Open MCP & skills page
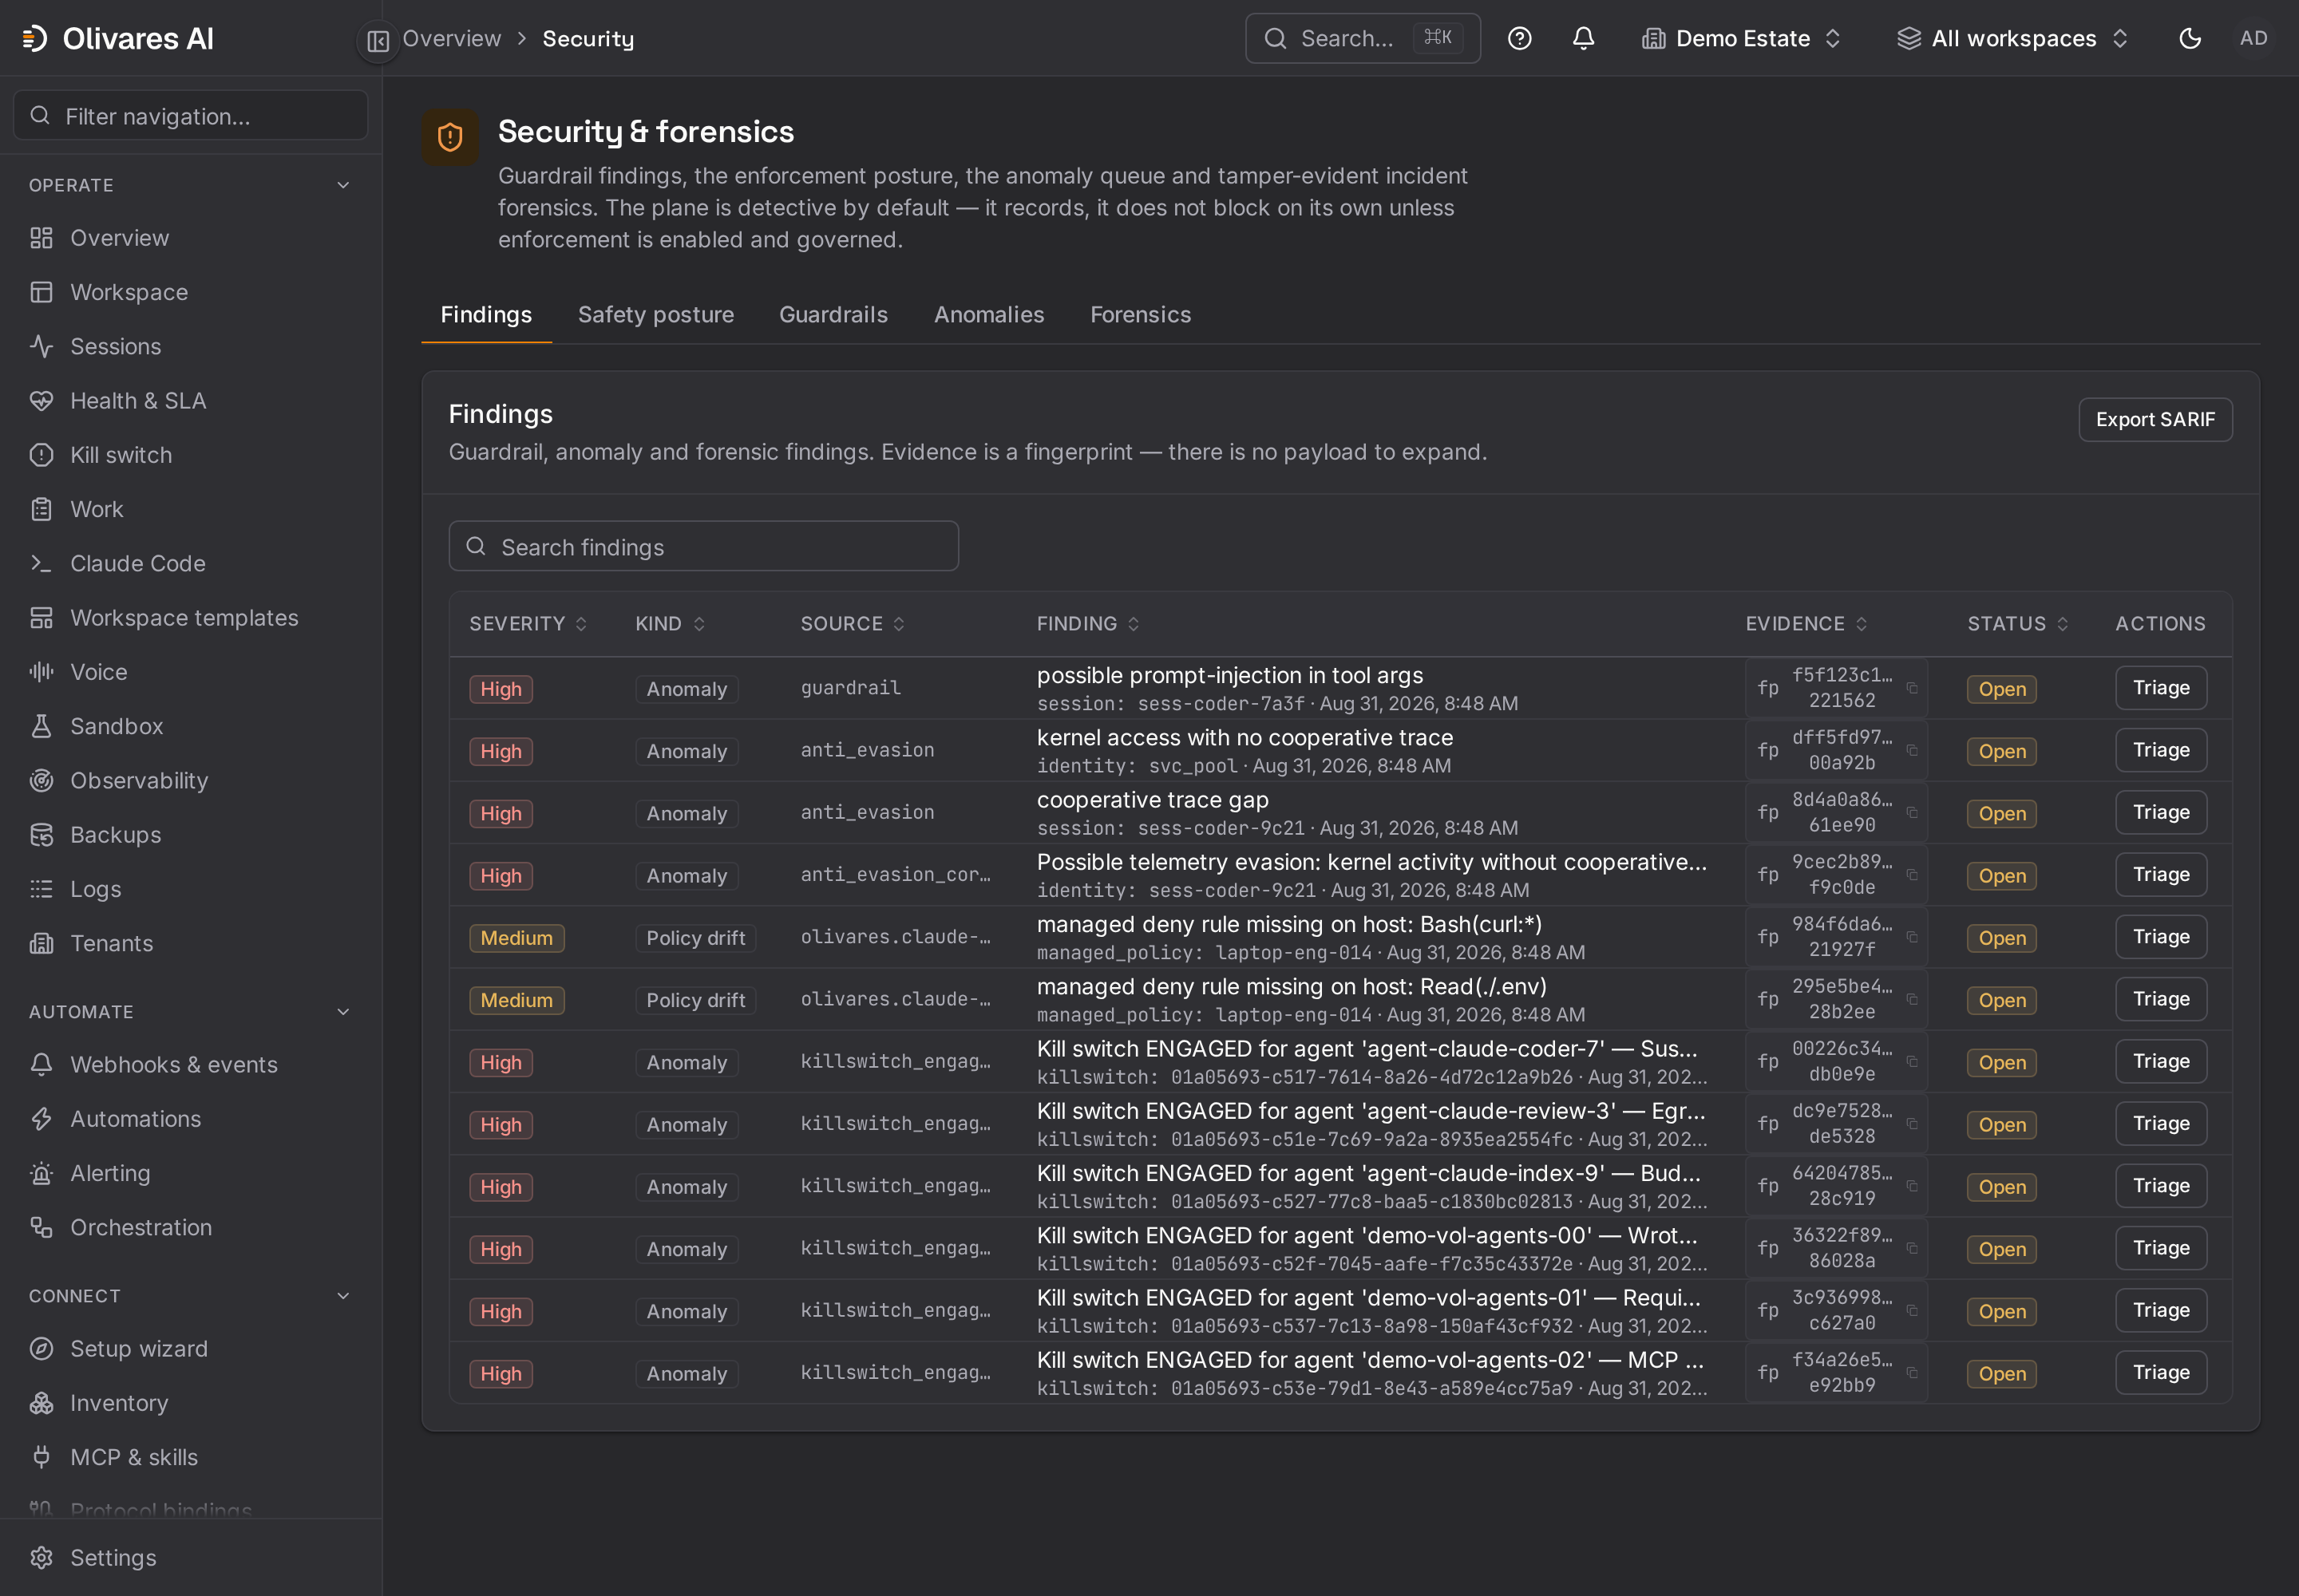Viewport: 2299px width, 1596px height. pyautogui.click(x=190, y=1457)
